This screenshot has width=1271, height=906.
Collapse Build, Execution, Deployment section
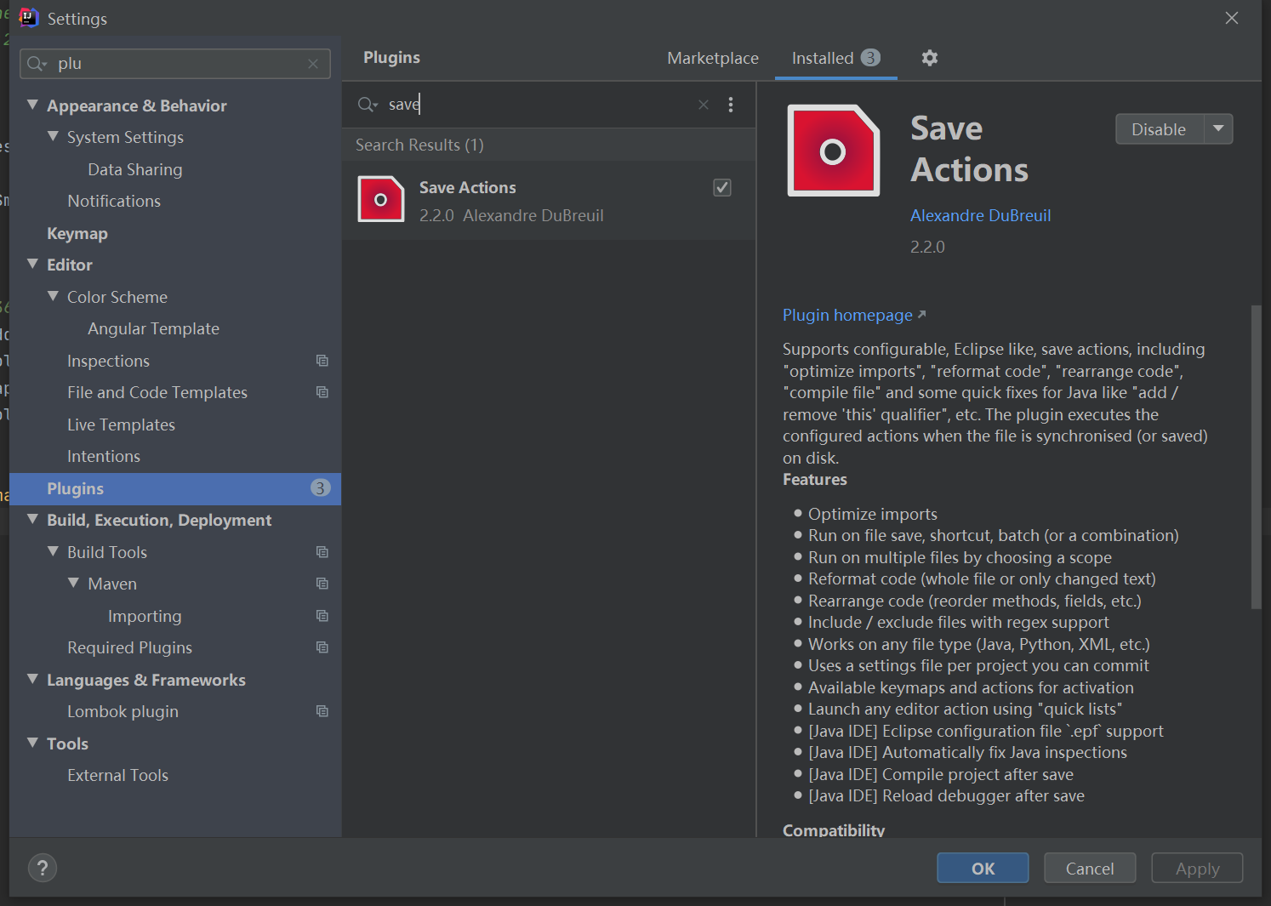pos(33,520)
